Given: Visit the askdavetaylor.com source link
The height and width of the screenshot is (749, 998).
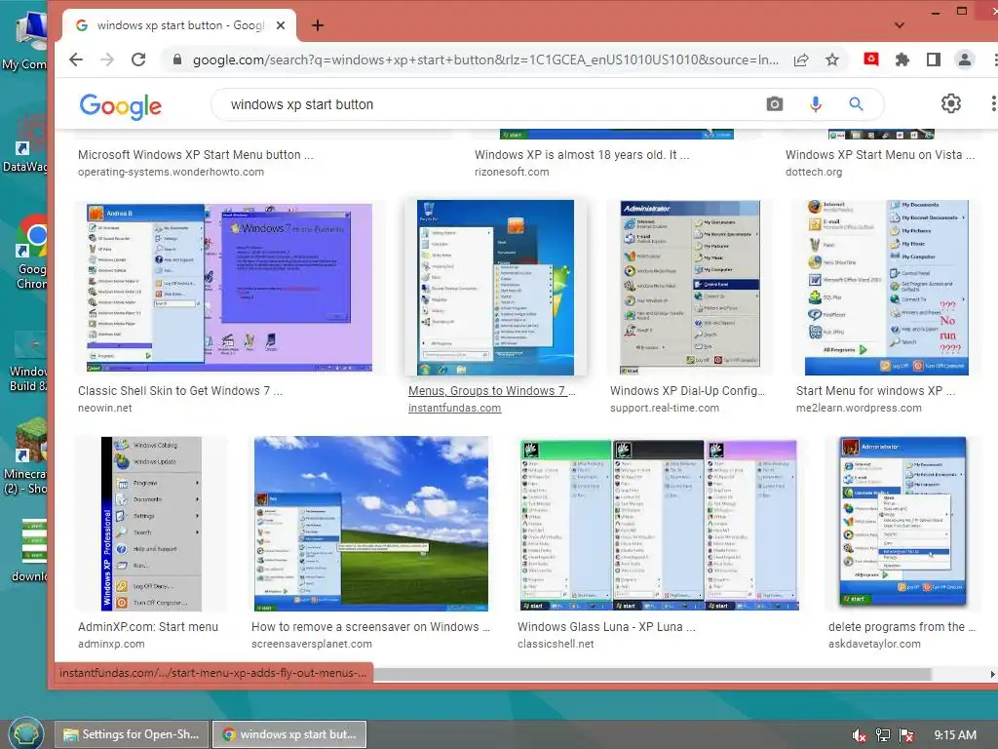Looking at the screenshot, I should tap(874, 644).
